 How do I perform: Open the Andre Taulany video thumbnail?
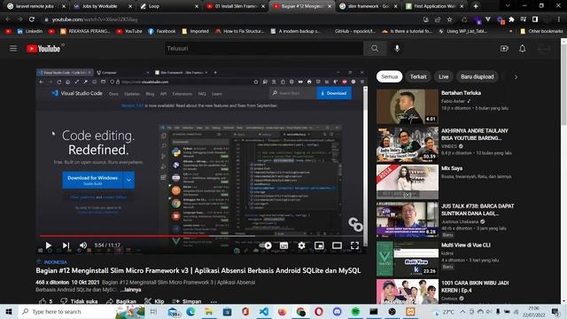coord(408,144)
